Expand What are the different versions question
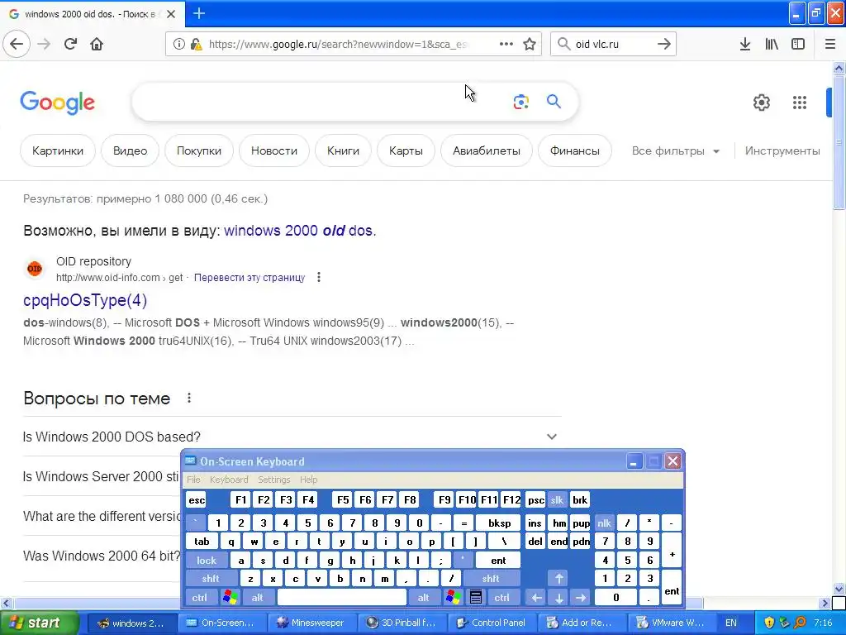This screenshot has height=635, width=846. click(102, 516)
